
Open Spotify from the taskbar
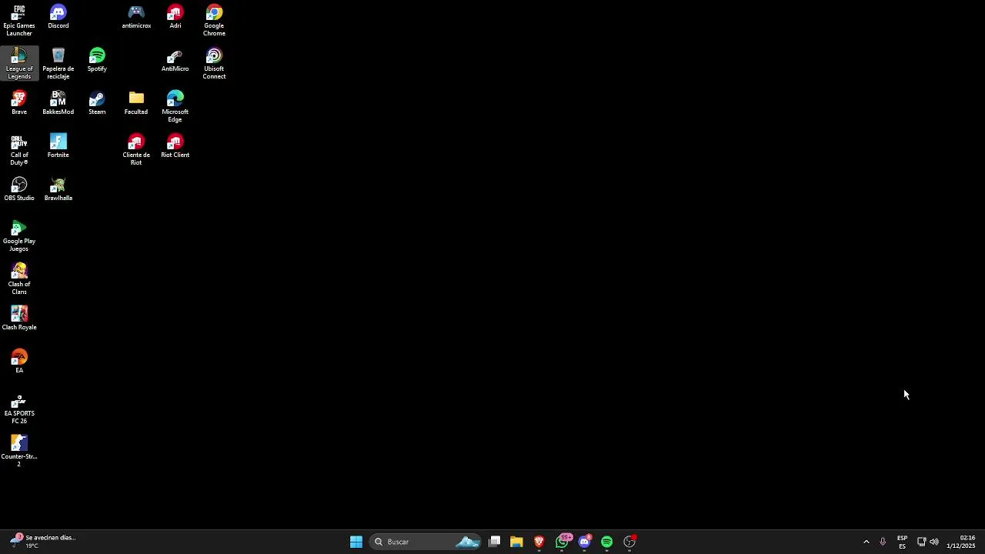607,542
